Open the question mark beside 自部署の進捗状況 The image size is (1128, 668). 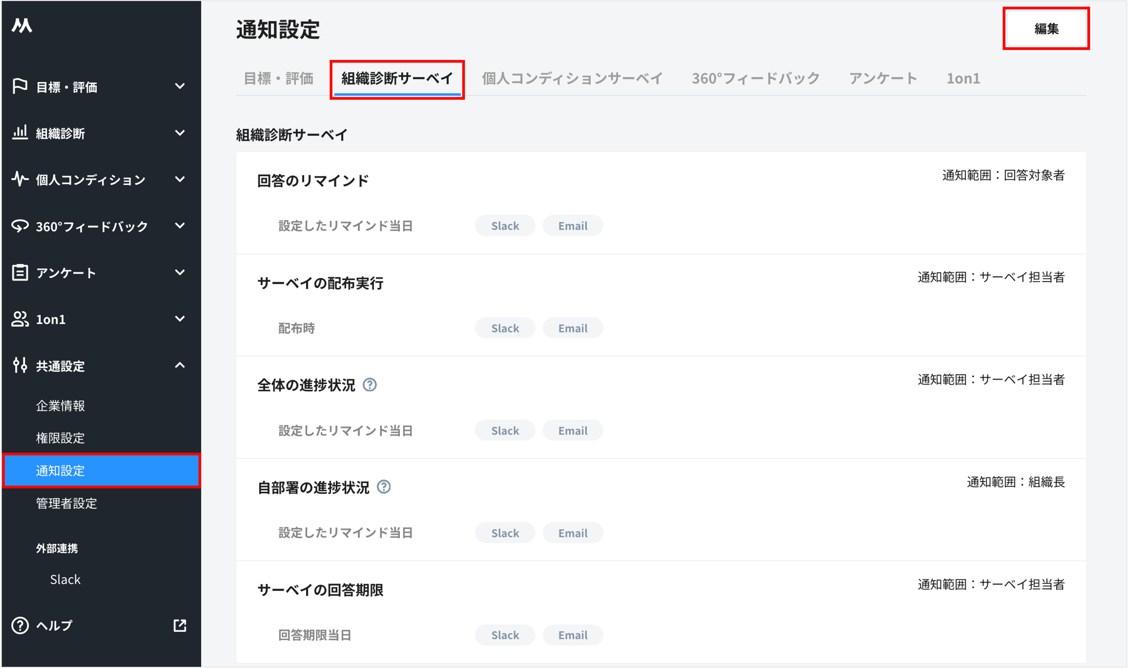(384, 487)
